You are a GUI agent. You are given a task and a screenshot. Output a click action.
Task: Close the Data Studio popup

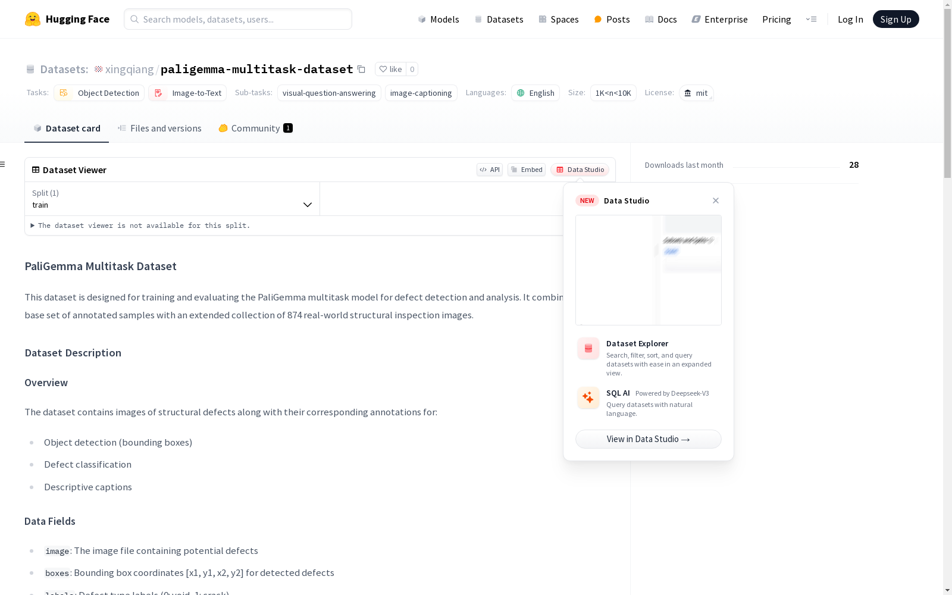[716, 201]
